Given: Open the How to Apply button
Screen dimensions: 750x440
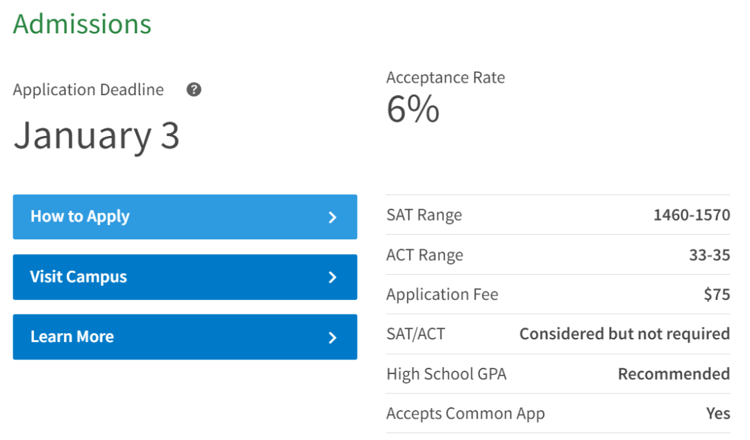Looking at the screenshot, I should tap(185, 217).
